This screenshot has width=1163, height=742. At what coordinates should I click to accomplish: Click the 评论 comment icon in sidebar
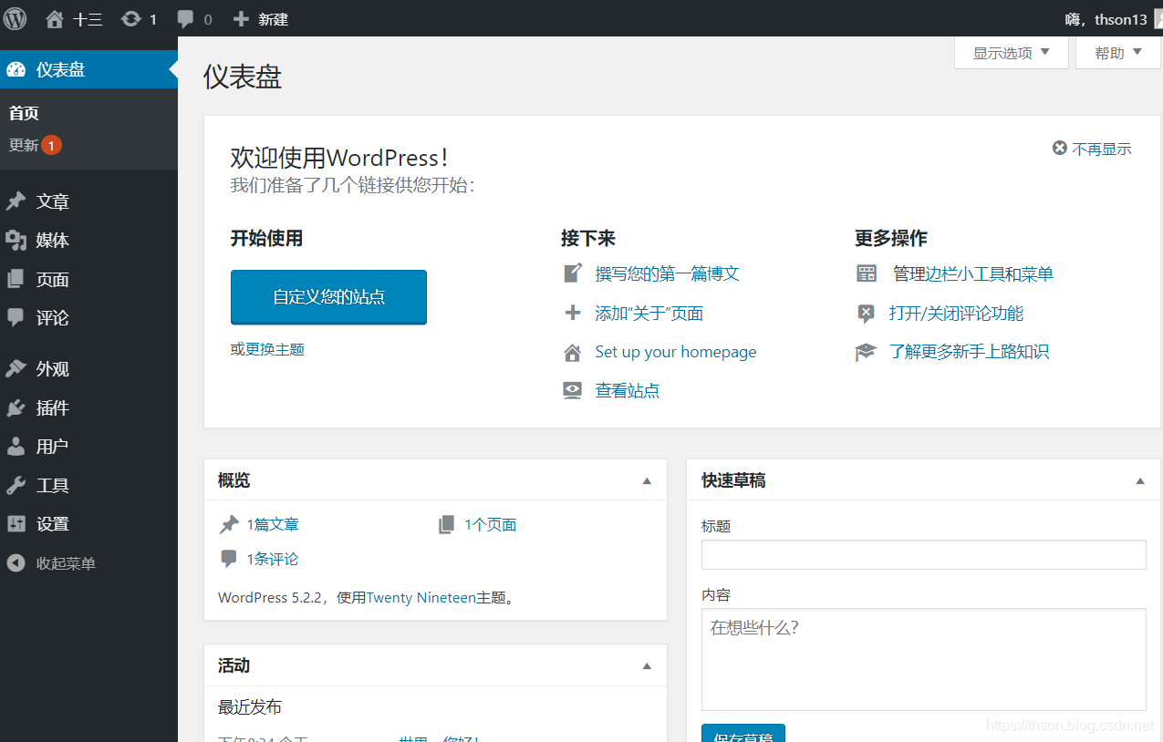coord(16,317)
